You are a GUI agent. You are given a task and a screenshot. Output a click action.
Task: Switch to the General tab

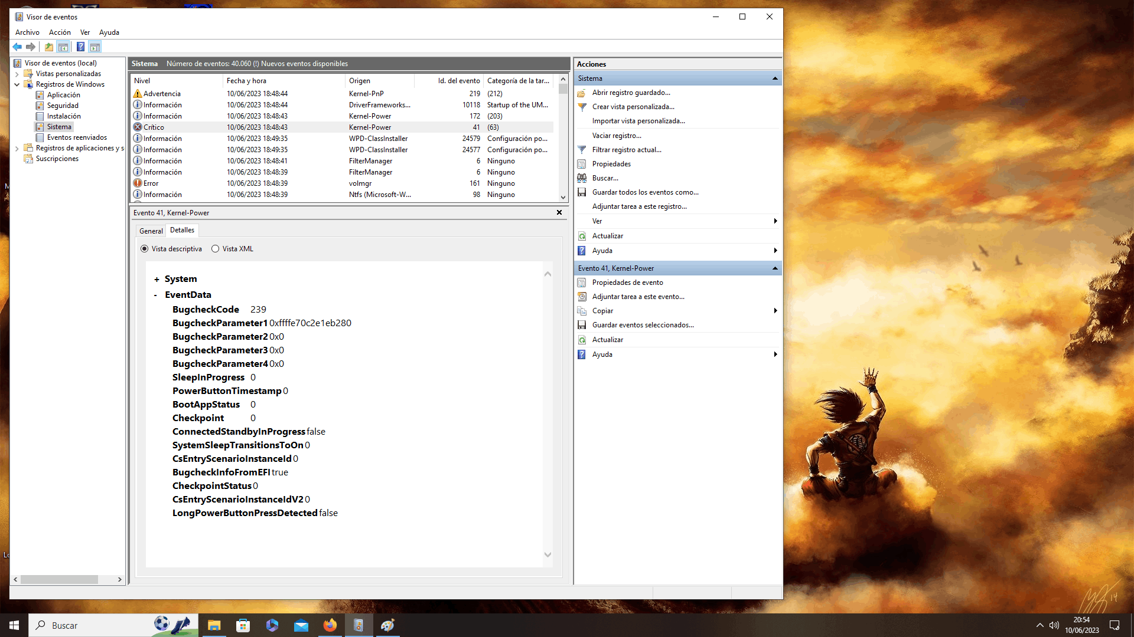tap(151, 232)
